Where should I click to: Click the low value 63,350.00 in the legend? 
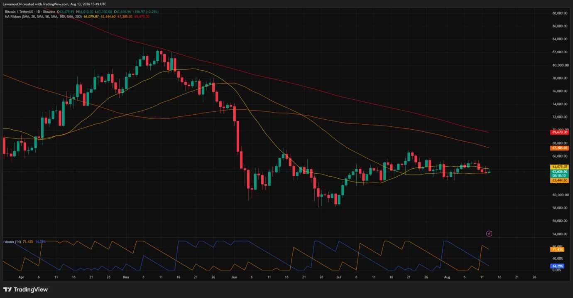tap(105, 12)
